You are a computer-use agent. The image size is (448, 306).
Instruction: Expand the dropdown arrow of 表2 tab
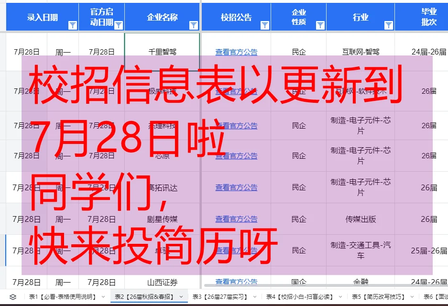coord(181,297)
